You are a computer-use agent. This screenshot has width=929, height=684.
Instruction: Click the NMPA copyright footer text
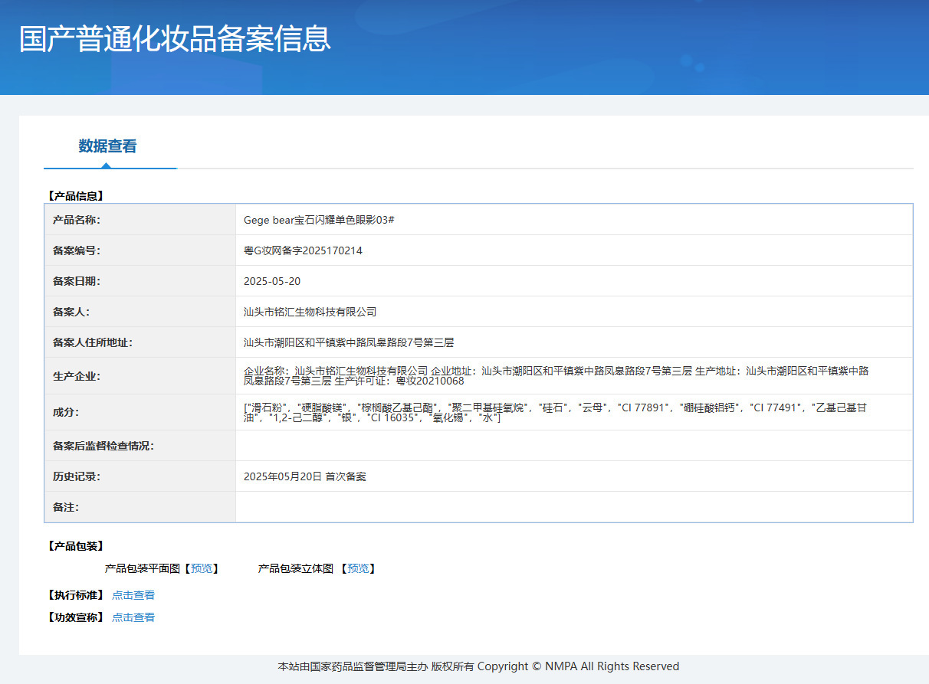(x=478, y=666)
